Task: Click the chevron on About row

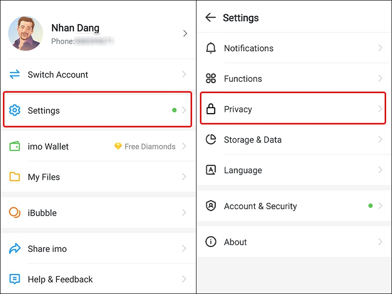Action: [380, 242]
